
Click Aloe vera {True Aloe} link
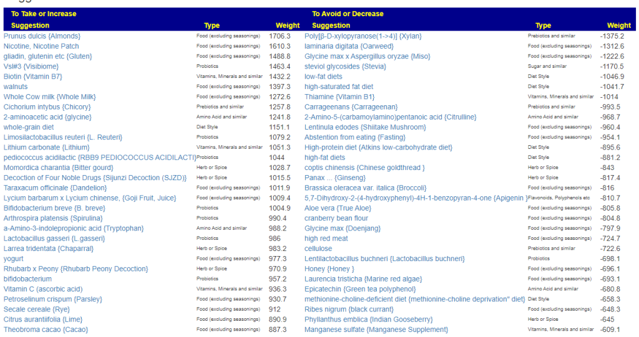[x=338, y=208]
